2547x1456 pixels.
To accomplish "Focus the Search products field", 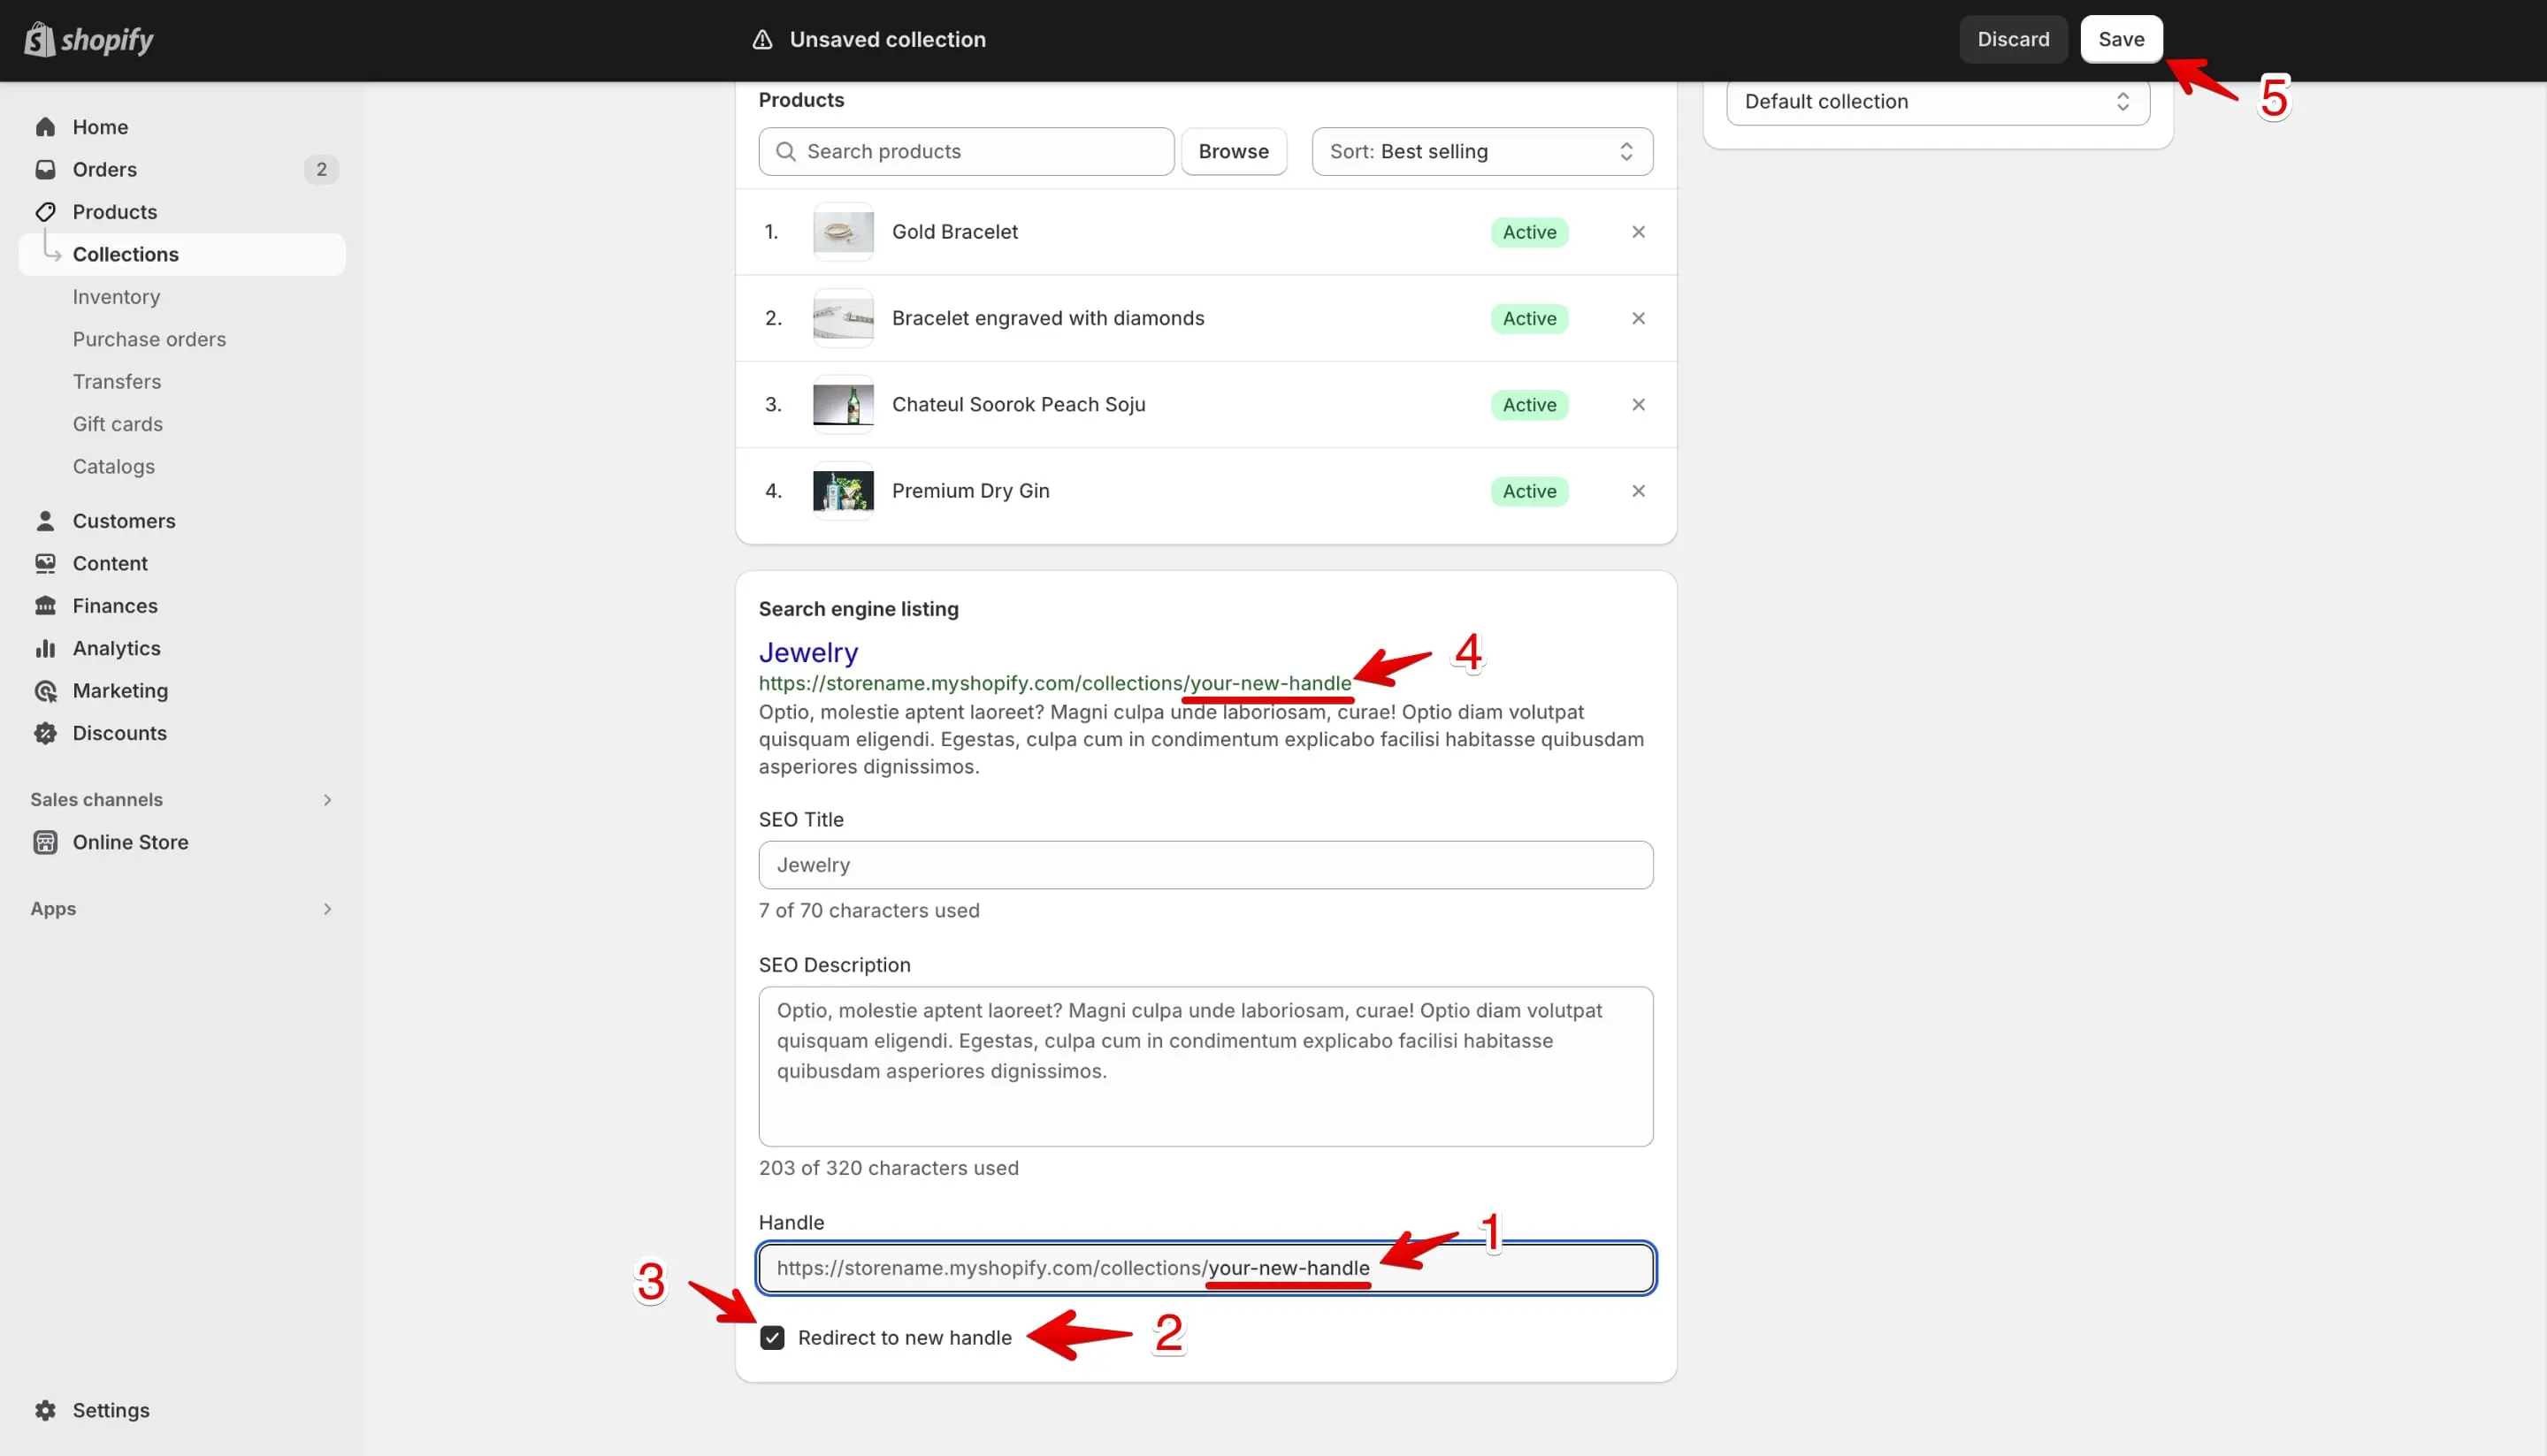I will click(967, 151).
